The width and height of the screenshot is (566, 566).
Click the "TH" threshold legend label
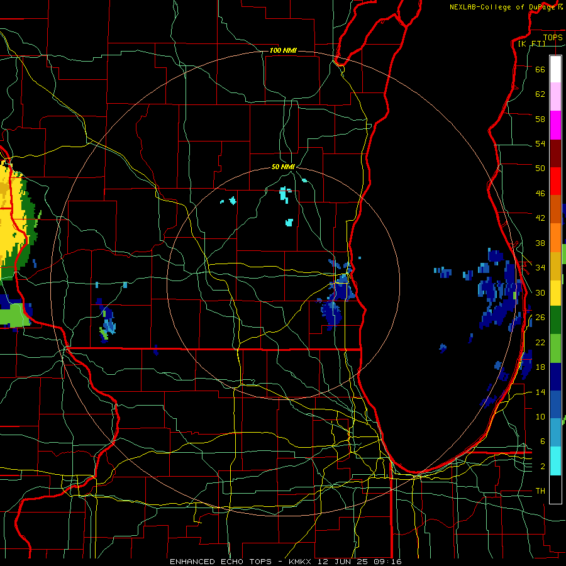click(x=540, y=491)
